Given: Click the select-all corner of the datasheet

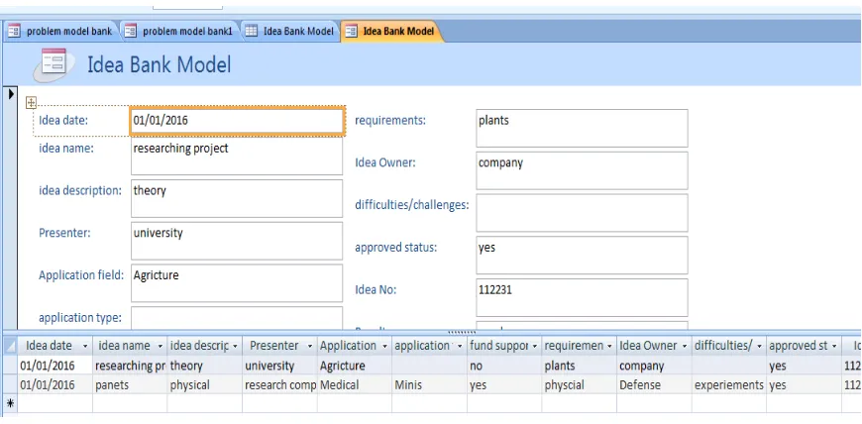Looking at the screenshot, I should point(10,346).
